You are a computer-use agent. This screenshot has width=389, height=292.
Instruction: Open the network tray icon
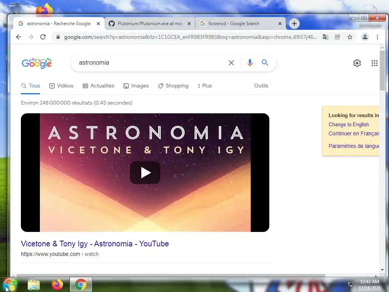point(351,284)
